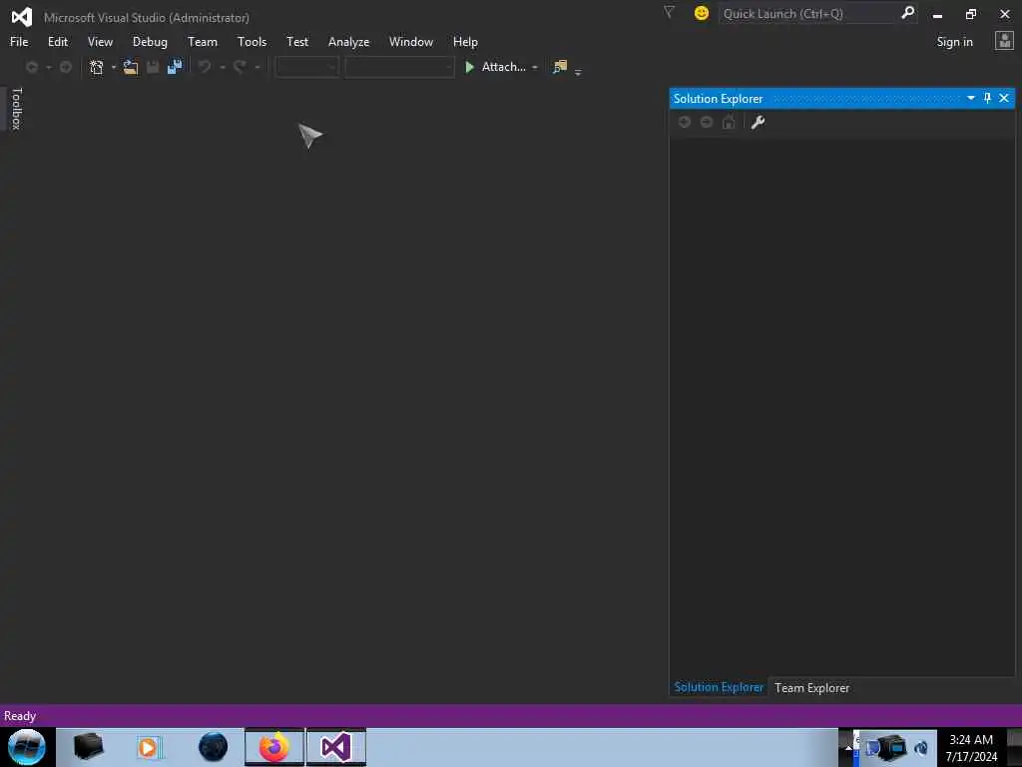Viewport: 1022px width, 767px height.
Task: Click the Save toolbar icon
Action: (x=153, y=67)
